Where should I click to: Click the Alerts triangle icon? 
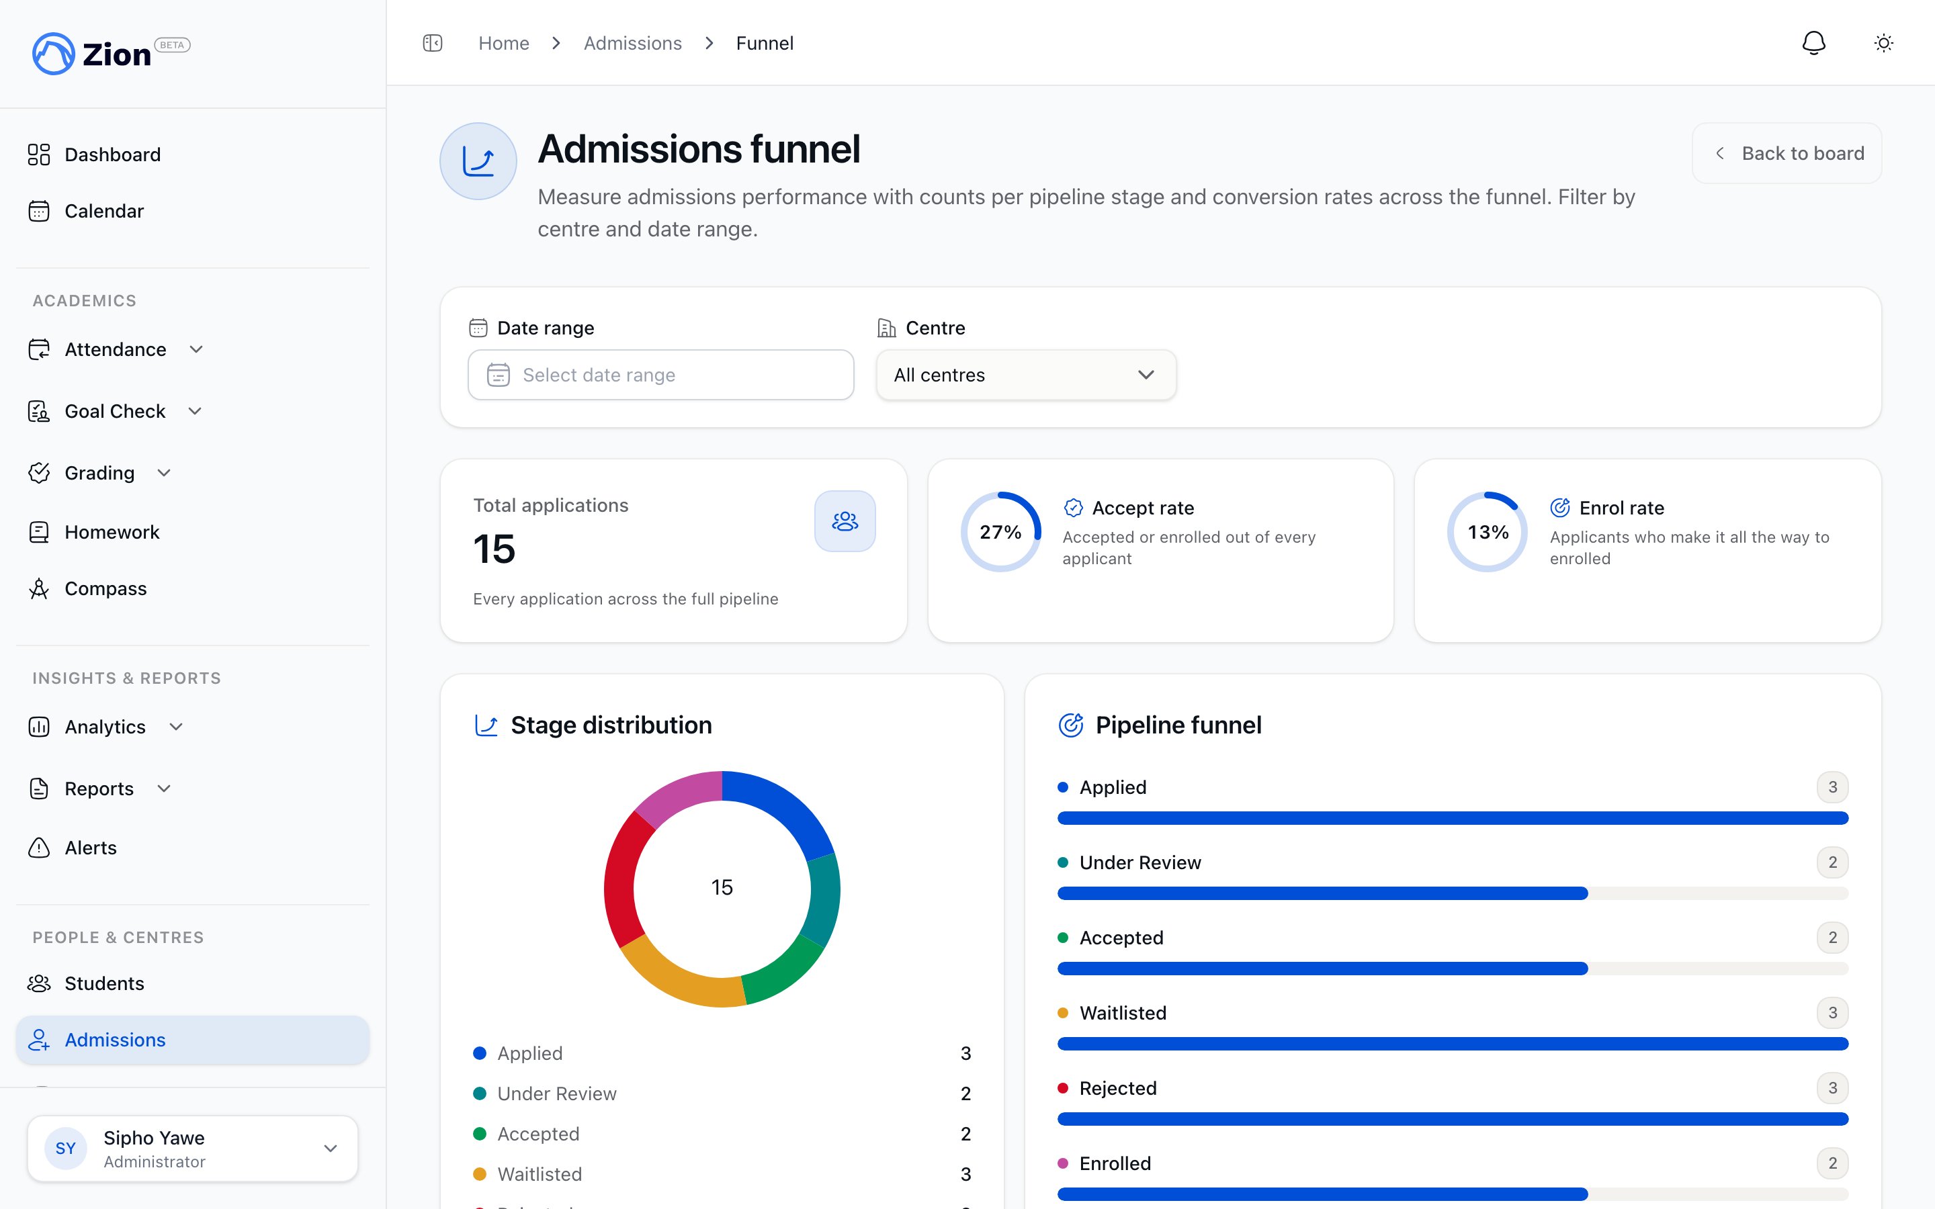click(38, 848)
